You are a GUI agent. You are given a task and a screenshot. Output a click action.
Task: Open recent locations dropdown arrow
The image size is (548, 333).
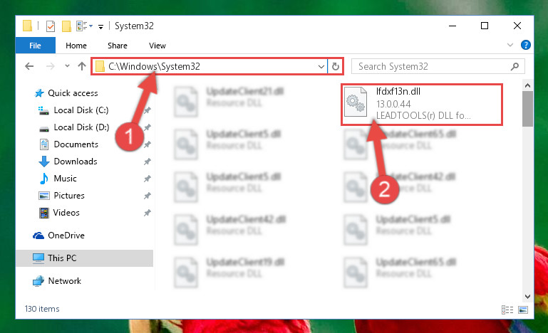[x=67, y=66]
